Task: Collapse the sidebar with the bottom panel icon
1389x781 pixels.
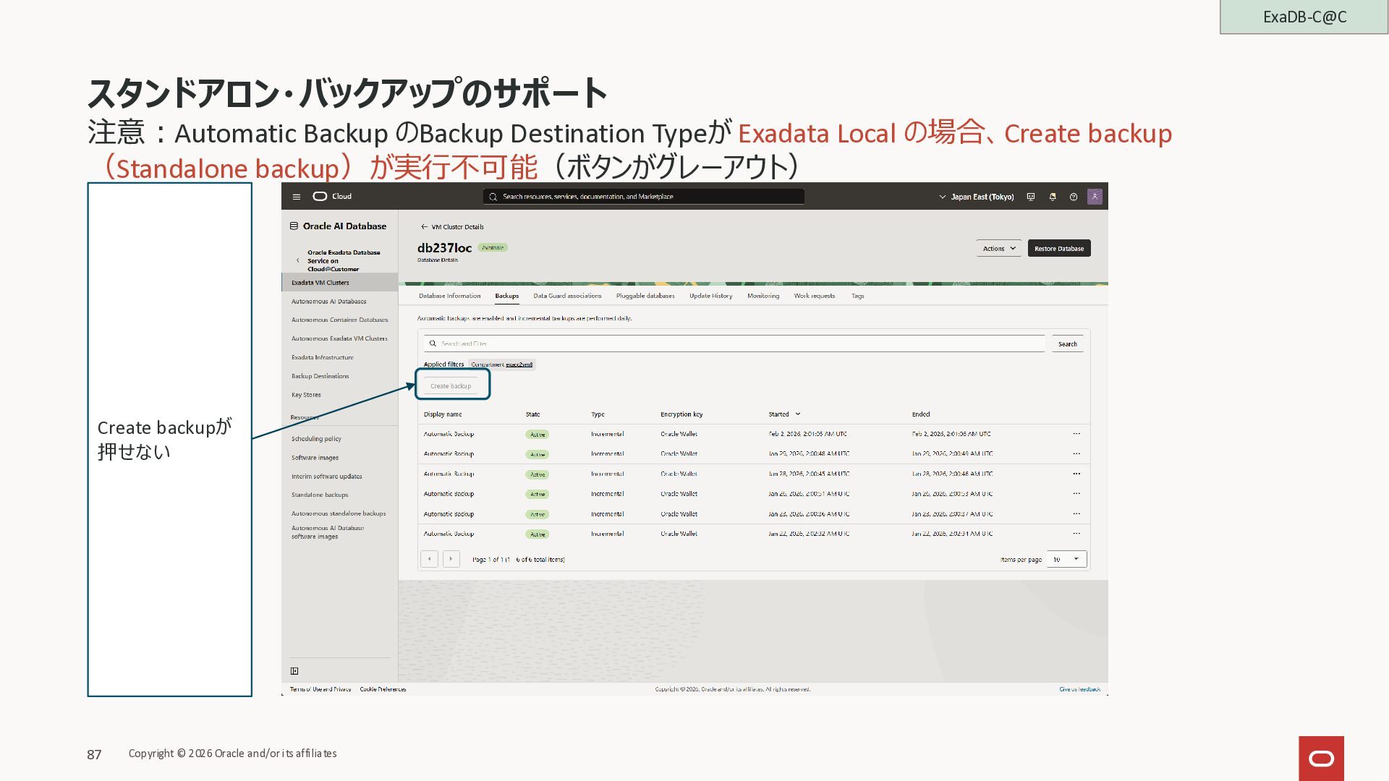Action: click(x=294, y=671)
